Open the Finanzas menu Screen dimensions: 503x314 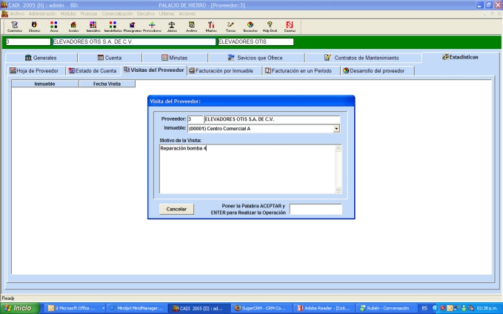(x=88, y=13)
